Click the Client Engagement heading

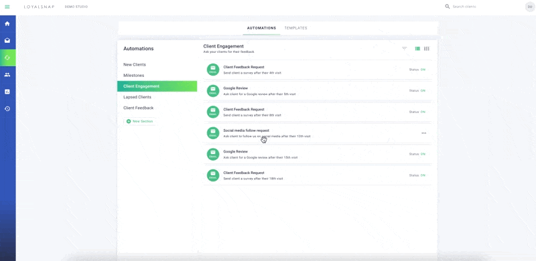click(224, 46)
